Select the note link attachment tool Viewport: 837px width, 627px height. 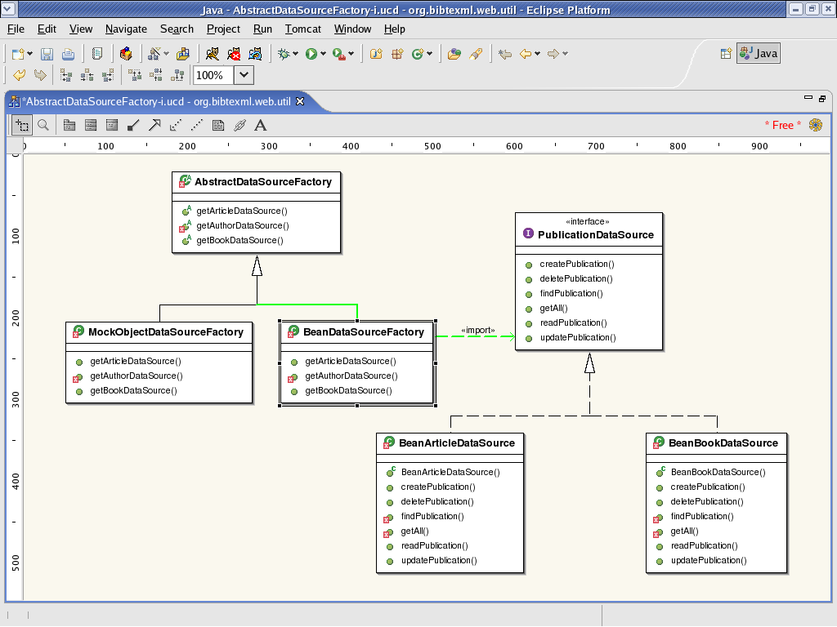coord(239,125)
